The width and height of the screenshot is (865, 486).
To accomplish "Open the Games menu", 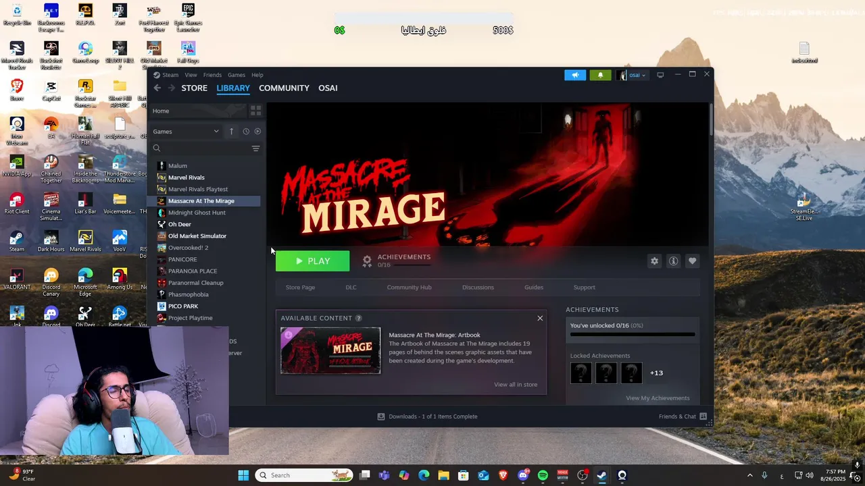I will (x=237, y=75).
